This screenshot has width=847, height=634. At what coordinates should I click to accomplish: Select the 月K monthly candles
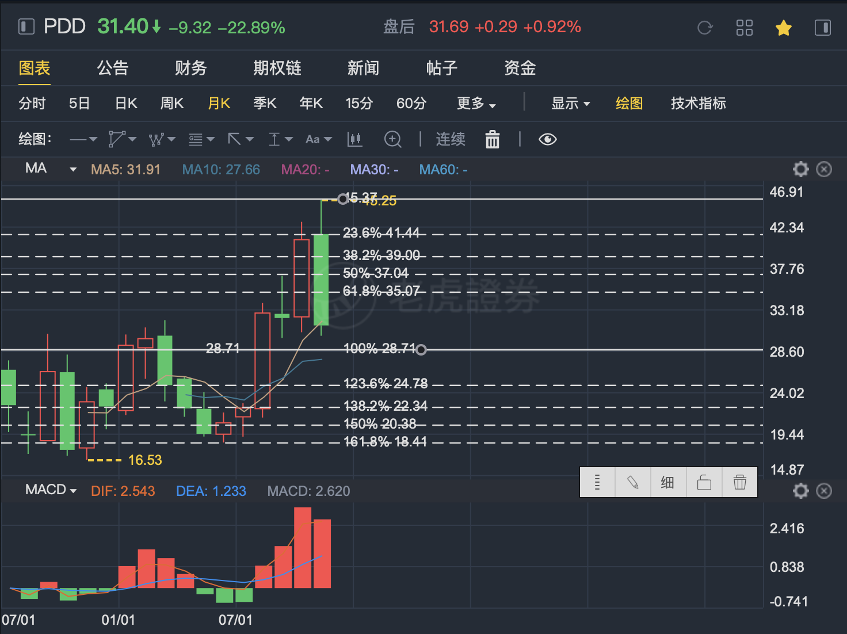tap(219, 104)
